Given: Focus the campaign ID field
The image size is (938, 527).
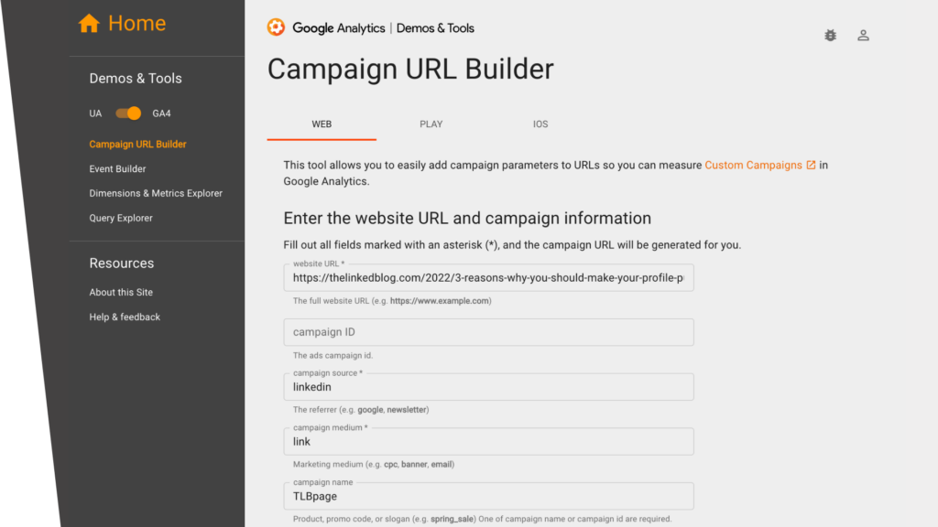Looking at the screenshot, I should tap(489, 332).
